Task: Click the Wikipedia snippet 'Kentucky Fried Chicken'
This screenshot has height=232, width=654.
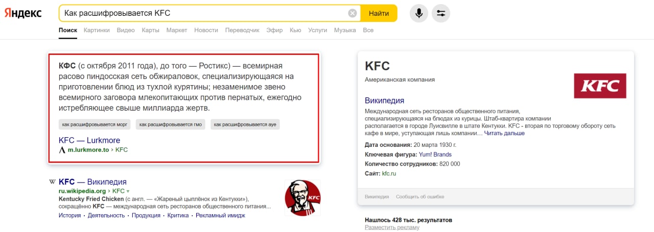Action: [x=91, y=199]
